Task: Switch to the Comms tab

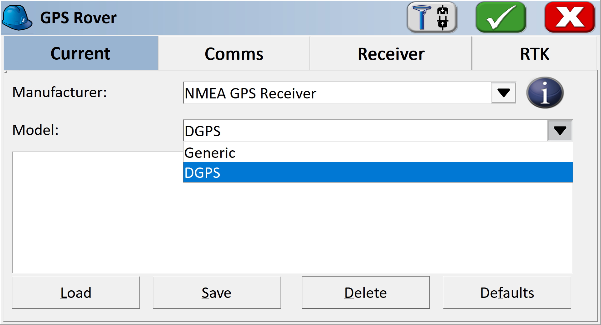Action: pyautogui.click(x=234, y=53)
